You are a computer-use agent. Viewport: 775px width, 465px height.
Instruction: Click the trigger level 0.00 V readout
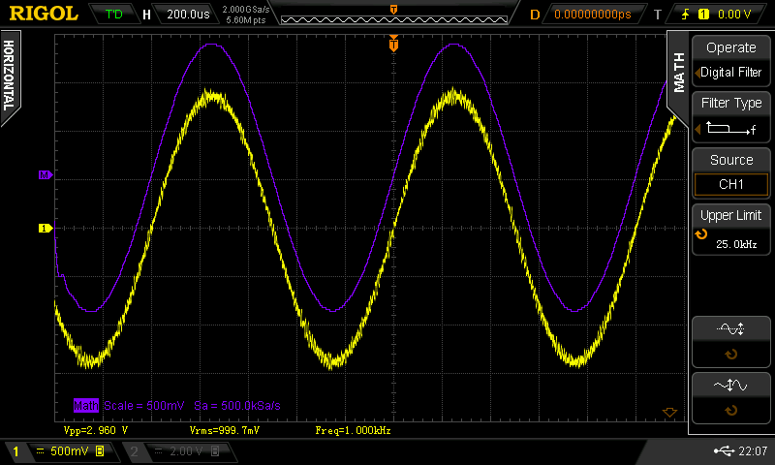click(x=734, y=15)
